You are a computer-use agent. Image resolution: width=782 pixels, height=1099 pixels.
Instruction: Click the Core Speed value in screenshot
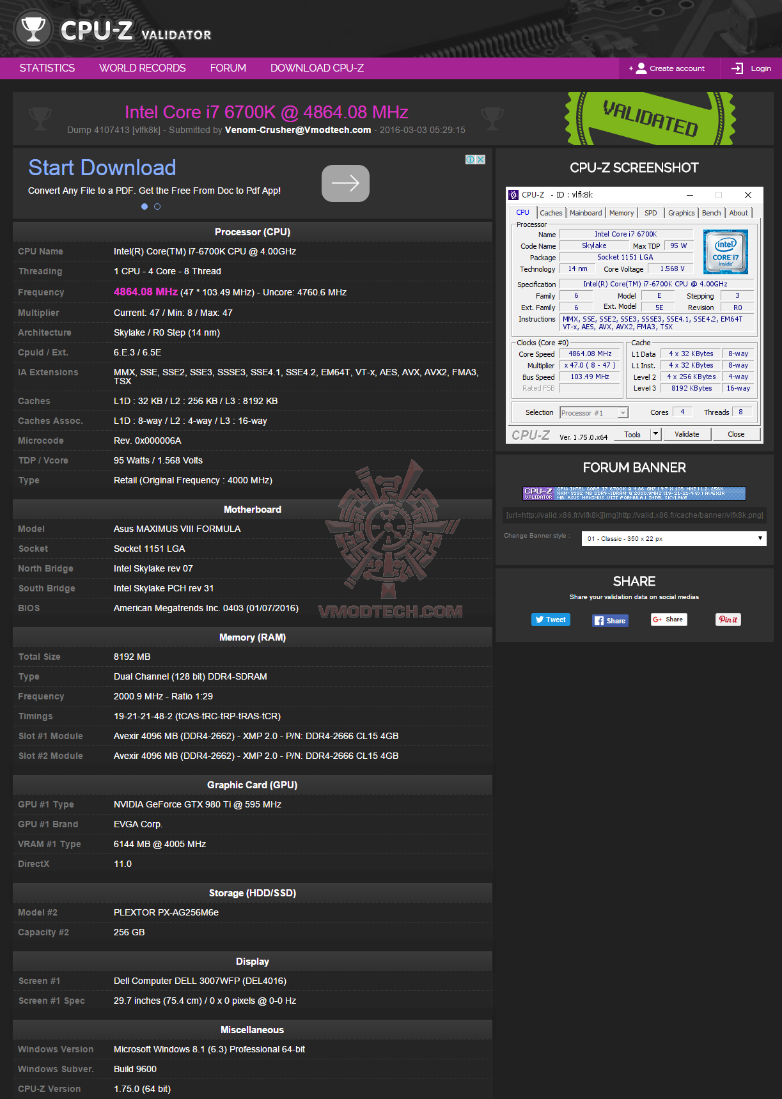tap(590, 354)
